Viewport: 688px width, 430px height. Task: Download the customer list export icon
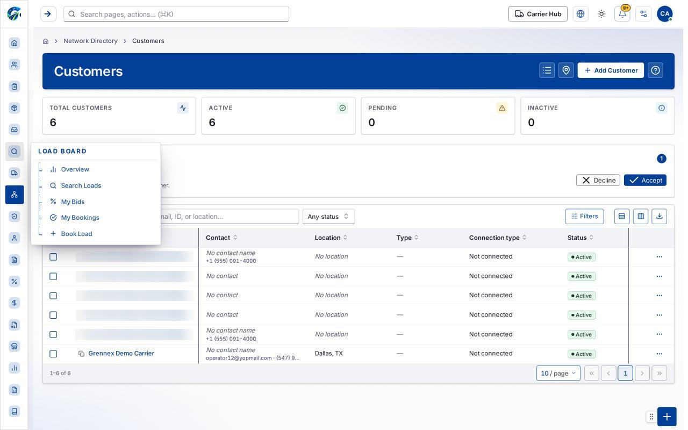click(x=660, y=217)
